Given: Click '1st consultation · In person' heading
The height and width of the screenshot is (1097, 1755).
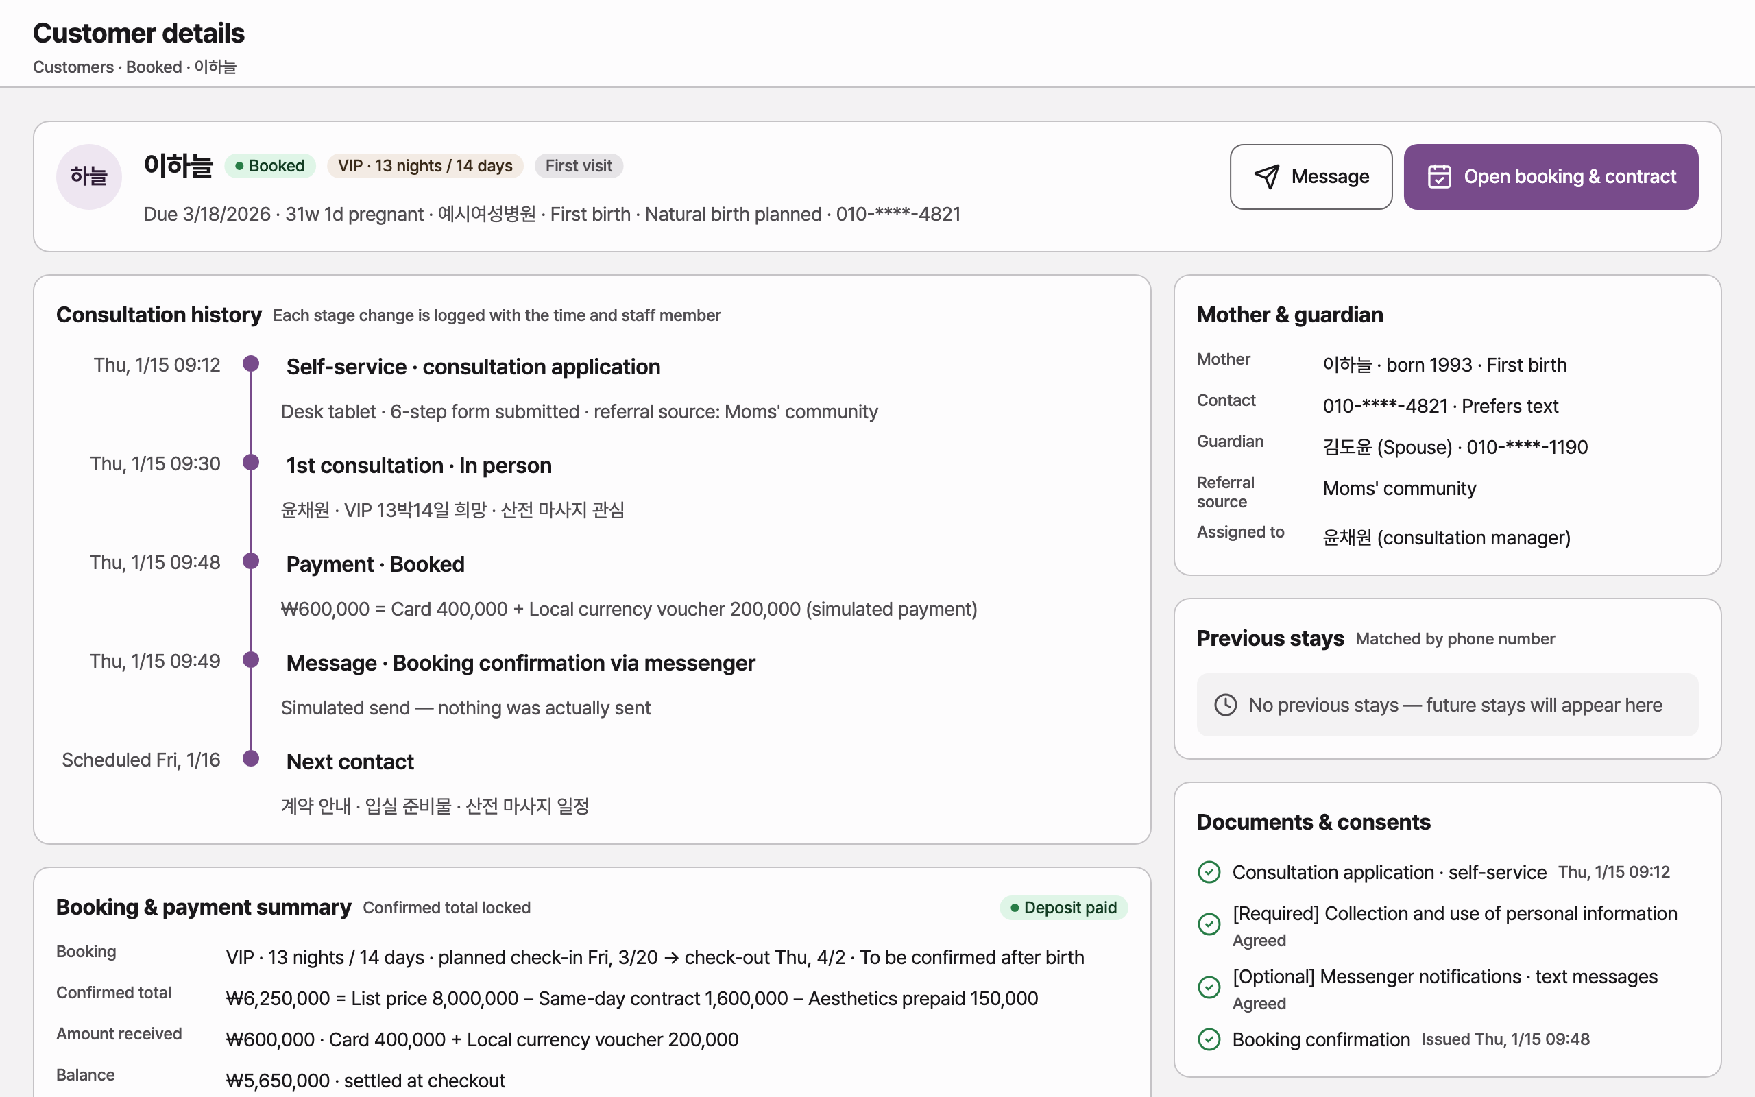Looking at the screenshot, I should point(419,465).
